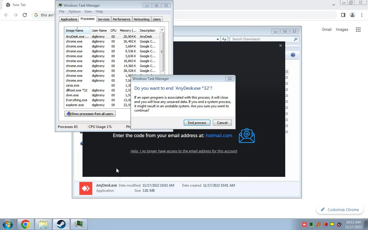The height and width of the screenshot is (230, 368).
Task: Select the Everything.exe process row
Action: click(98, 100)
